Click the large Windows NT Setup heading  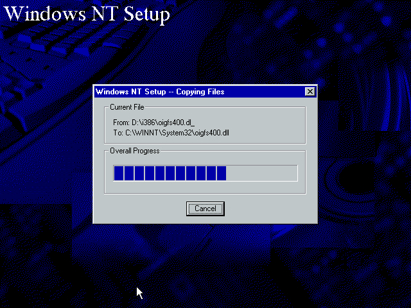pyautogui.click(x=87, y=14)
